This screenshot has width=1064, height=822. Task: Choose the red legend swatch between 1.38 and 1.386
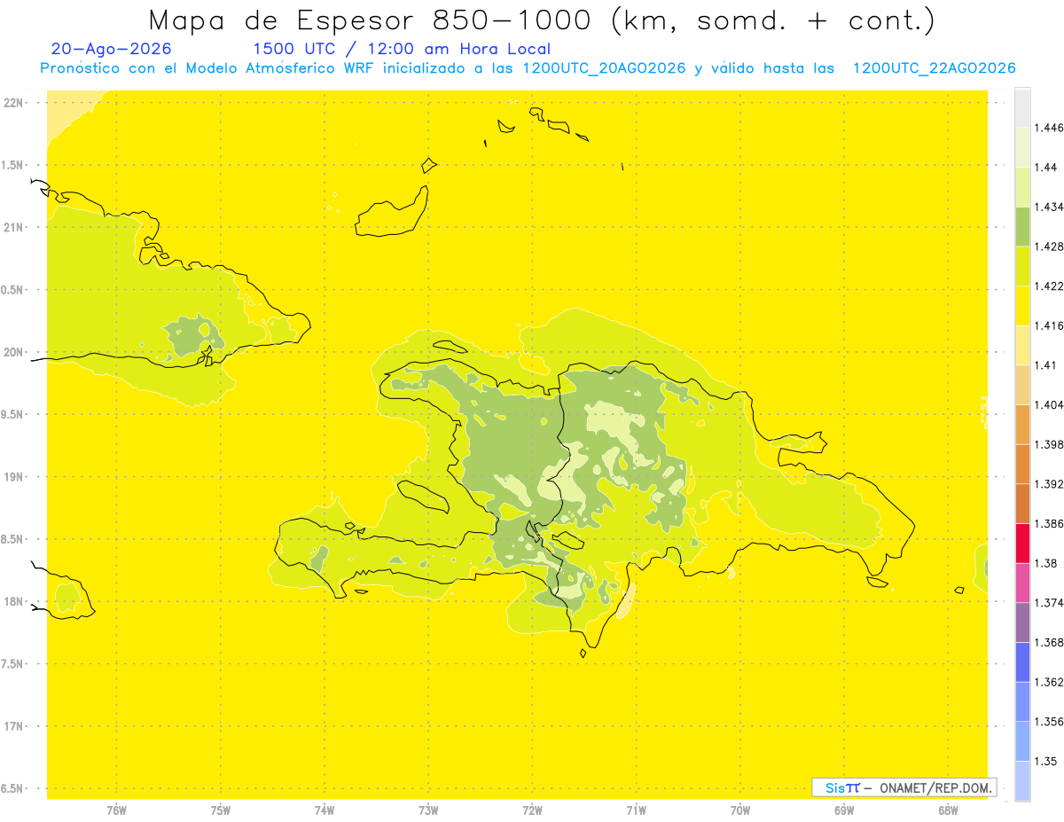pyautogui.click(x=1022, y=543)
